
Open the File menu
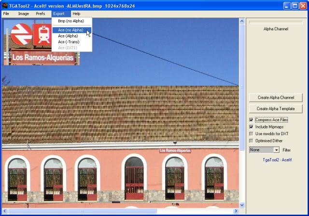(6, 13)
